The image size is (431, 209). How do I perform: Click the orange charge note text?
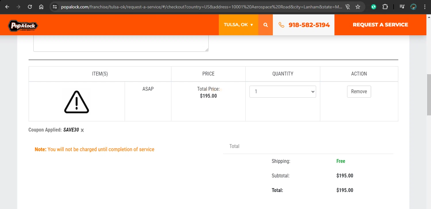coord(95,149)
